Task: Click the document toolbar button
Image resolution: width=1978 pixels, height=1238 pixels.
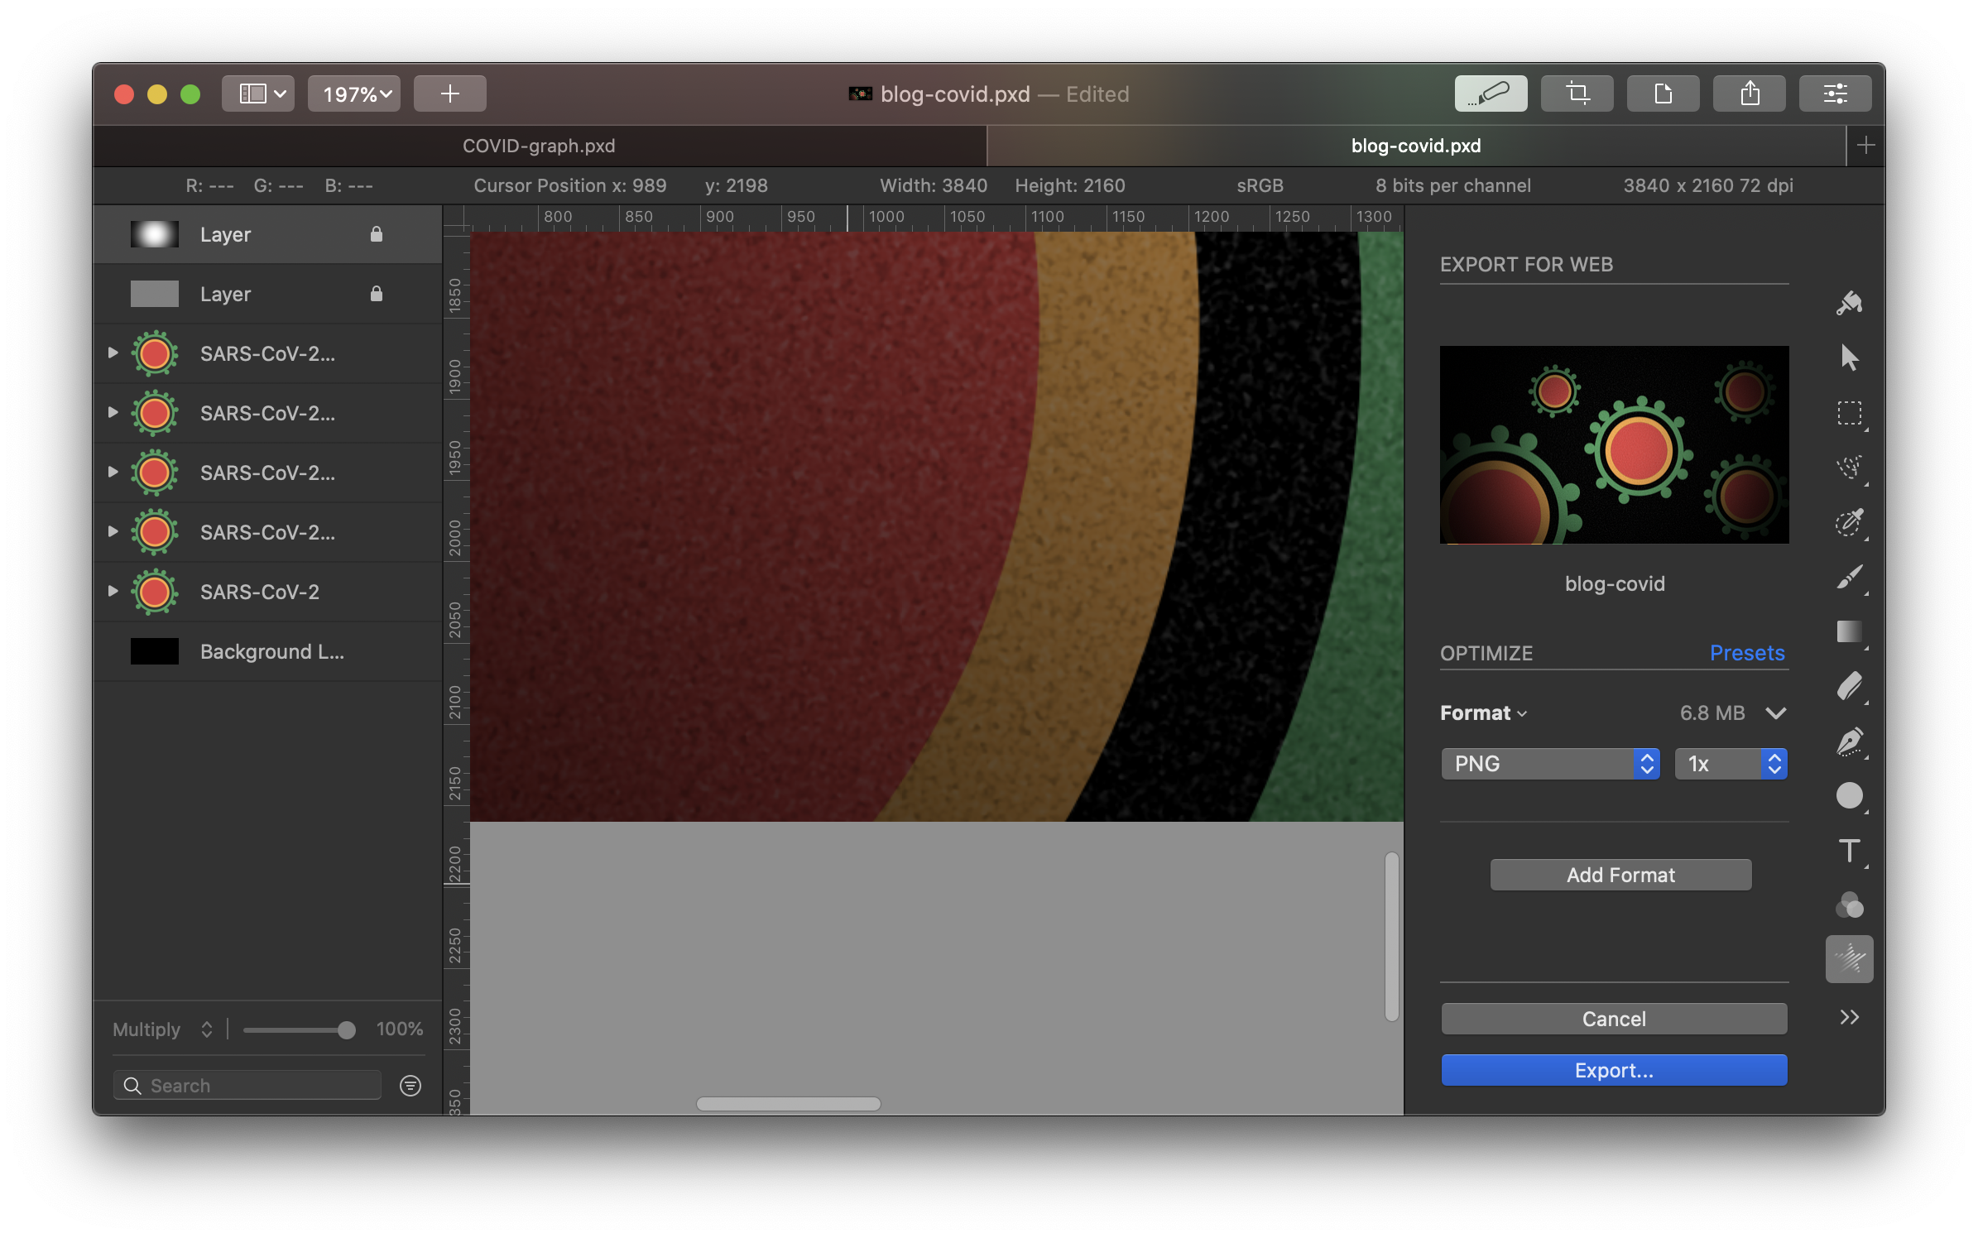Action: pos(1663,94)
